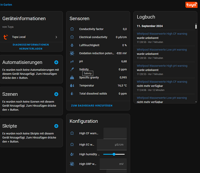Click the -830 mV ORP value

coord(121,53)
